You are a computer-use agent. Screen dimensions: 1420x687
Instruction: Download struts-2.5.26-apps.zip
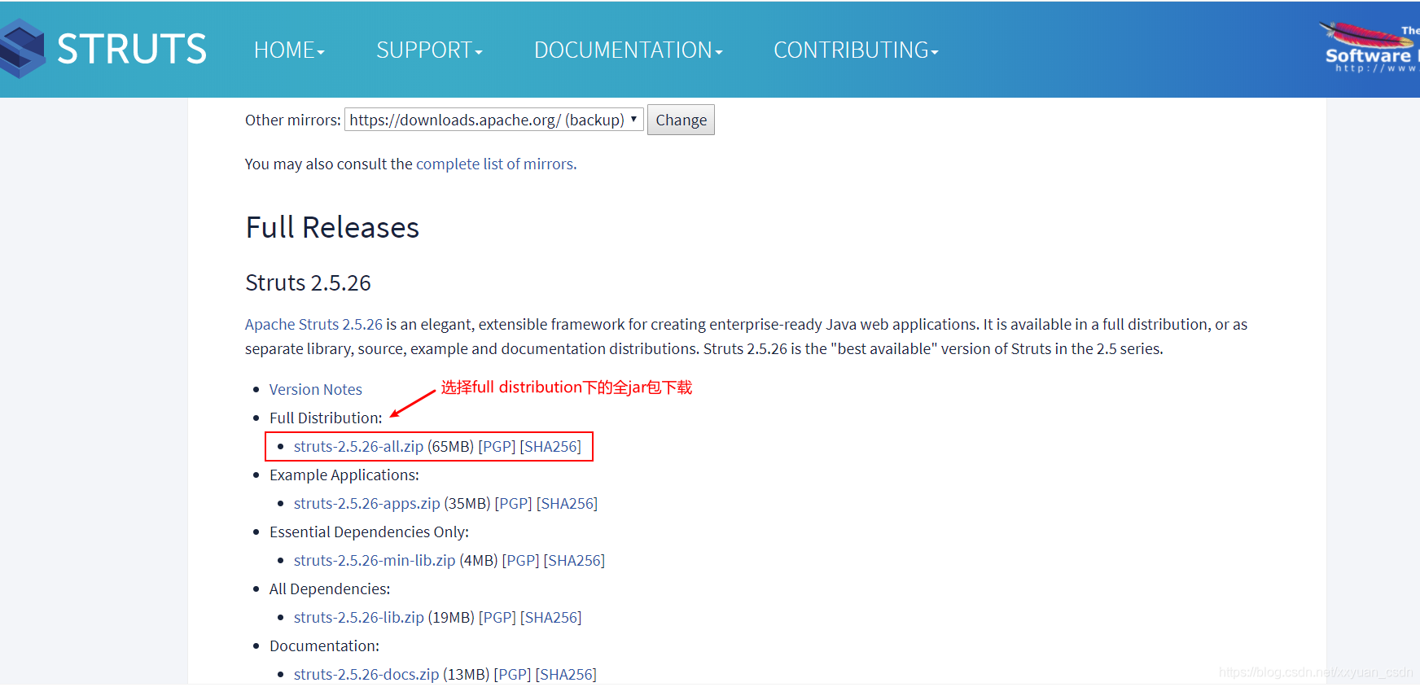tap(366, 503)
